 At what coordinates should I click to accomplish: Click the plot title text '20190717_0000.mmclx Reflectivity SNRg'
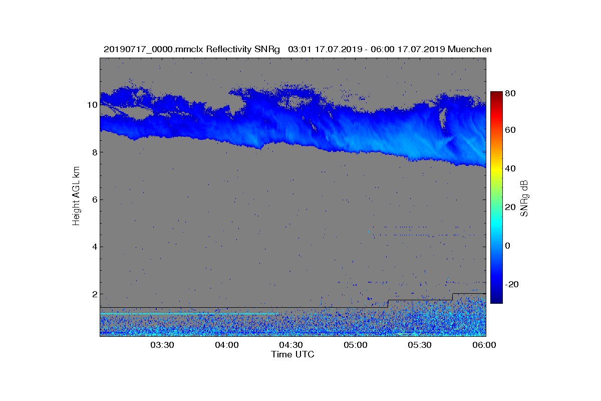point(193,49)
